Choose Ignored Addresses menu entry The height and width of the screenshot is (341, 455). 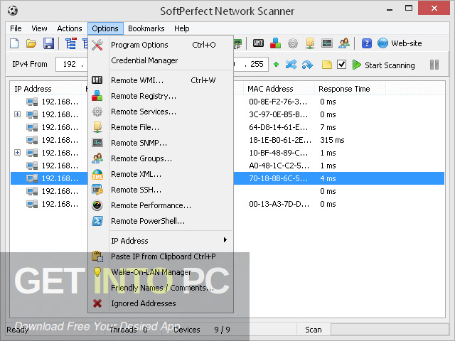click(161, 303)
